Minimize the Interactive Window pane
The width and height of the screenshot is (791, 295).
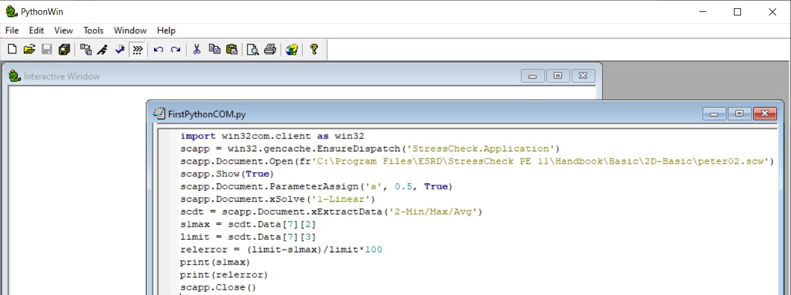point(533,76)
